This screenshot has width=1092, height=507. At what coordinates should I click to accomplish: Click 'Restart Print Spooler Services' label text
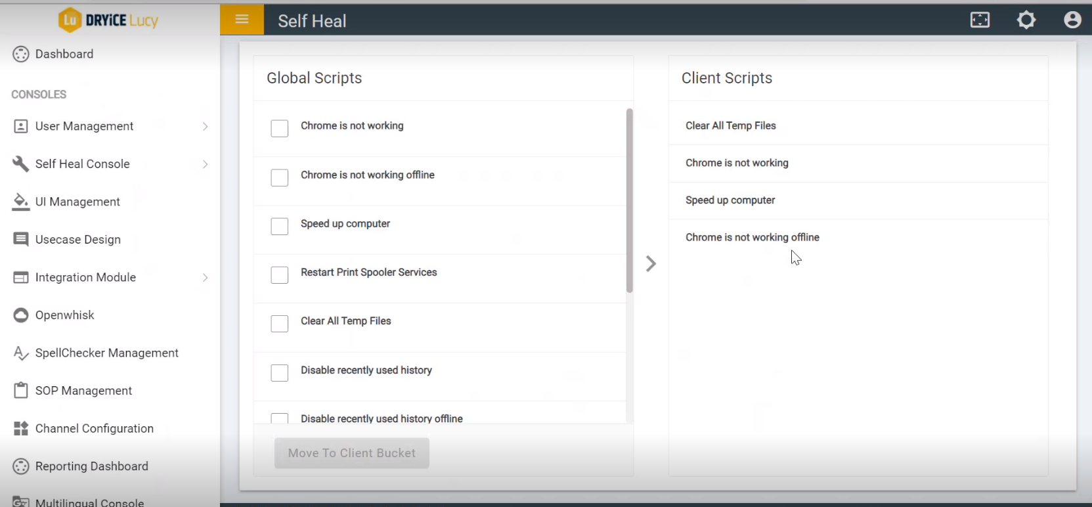point(368,272)
